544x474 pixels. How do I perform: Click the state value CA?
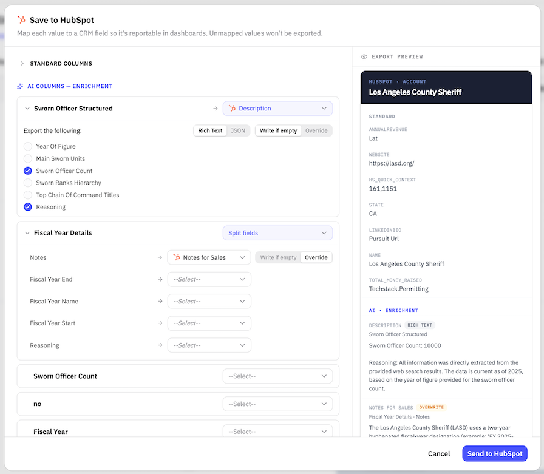[x=373, y=214]
